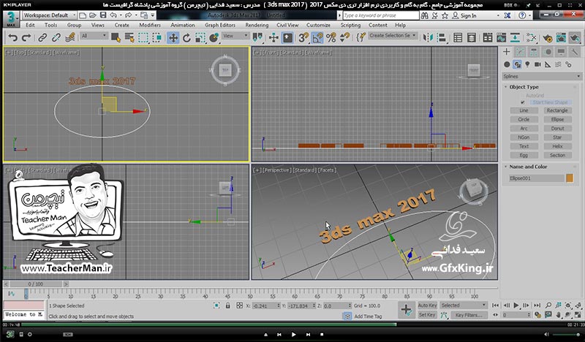Open the Rendered Frame Window icon
The height and width of the screenshot is (342, 585).
tap(561, 38)
